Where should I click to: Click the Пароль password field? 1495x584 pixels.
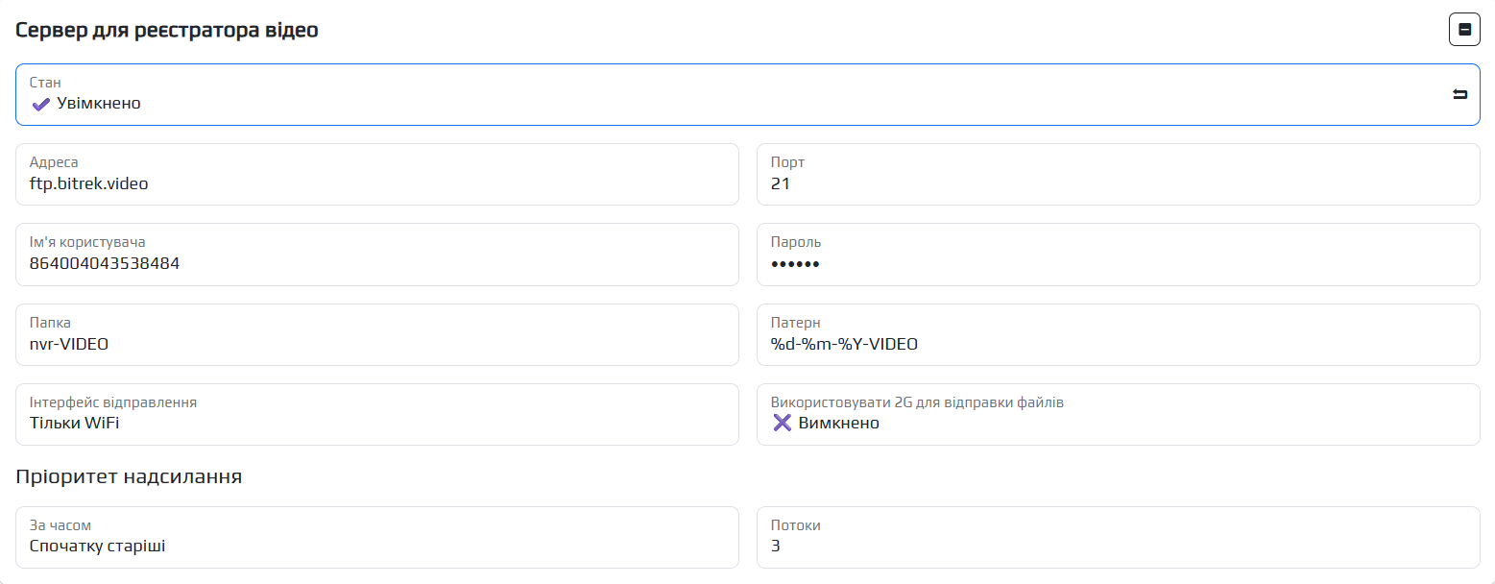pos(1118,263)
